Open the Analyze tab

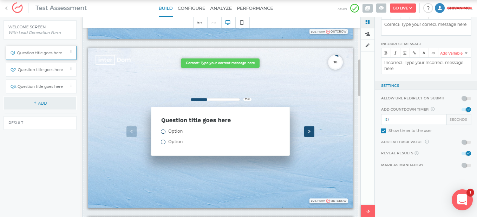click(x=221, y=8)
